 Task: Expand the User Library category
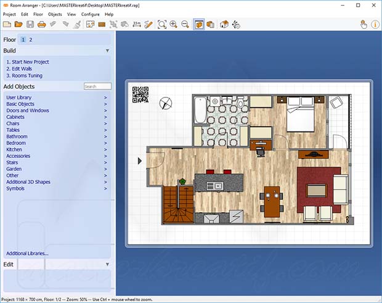[57, 98]
